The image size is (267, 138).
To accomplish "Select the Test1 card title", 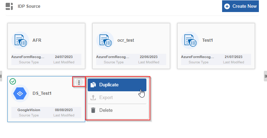I will (207, 40).
